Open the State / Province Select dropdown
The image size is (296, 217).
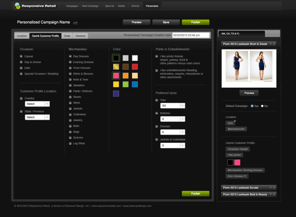point(37,117)
